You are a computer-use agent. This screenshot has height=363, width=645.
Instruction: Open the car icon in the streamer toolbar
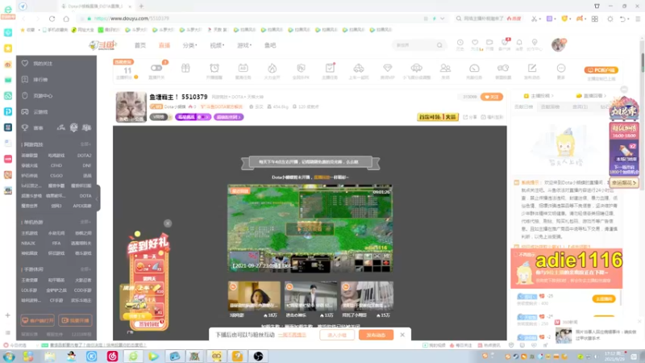pos(359,68)
